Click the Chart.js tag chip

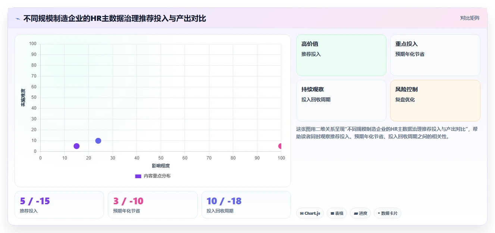[310, 213]
